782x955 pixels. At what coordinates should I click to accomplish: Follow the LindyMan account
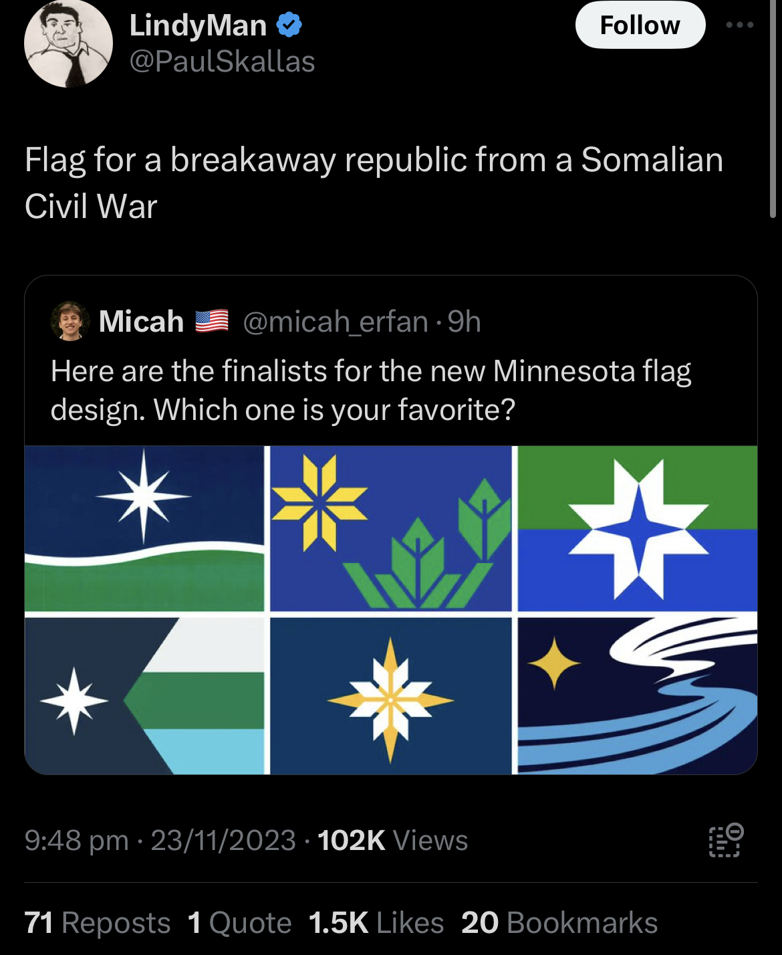640,25
